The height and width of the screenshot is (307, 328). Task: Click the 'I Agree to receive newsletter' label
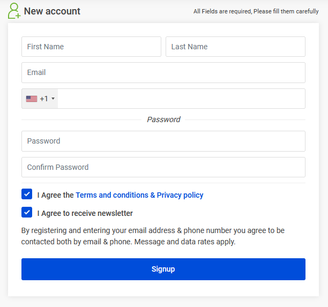85,213
